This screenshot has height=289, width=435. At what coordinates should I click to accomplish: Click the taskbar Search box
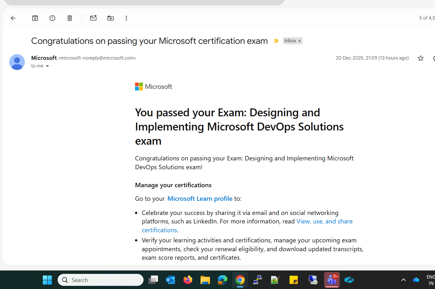[100, 280]
